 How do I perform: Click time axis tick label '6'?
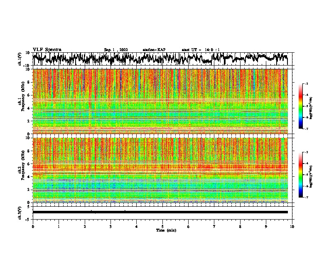pos(189,227)
